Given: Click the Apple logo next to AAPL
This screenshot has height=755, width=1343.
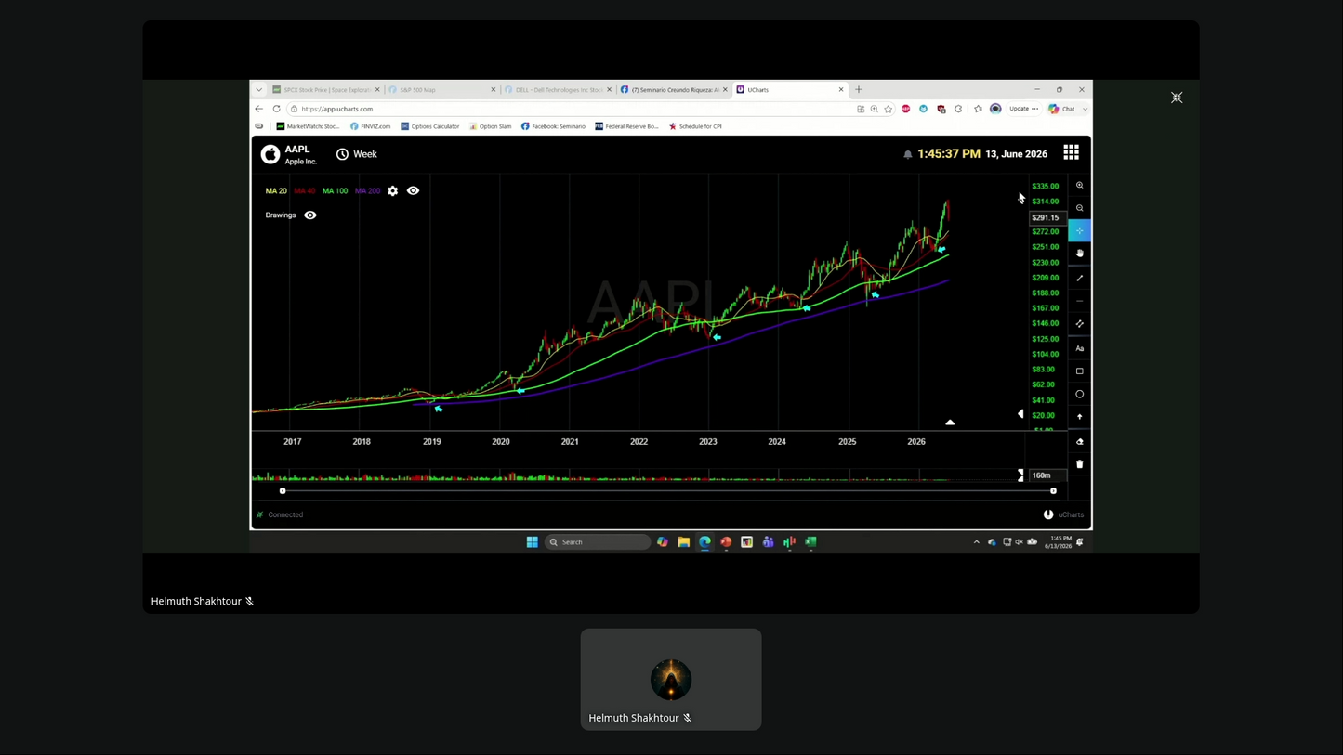Looking at the screenshot, I should click(x=270, y=154).
